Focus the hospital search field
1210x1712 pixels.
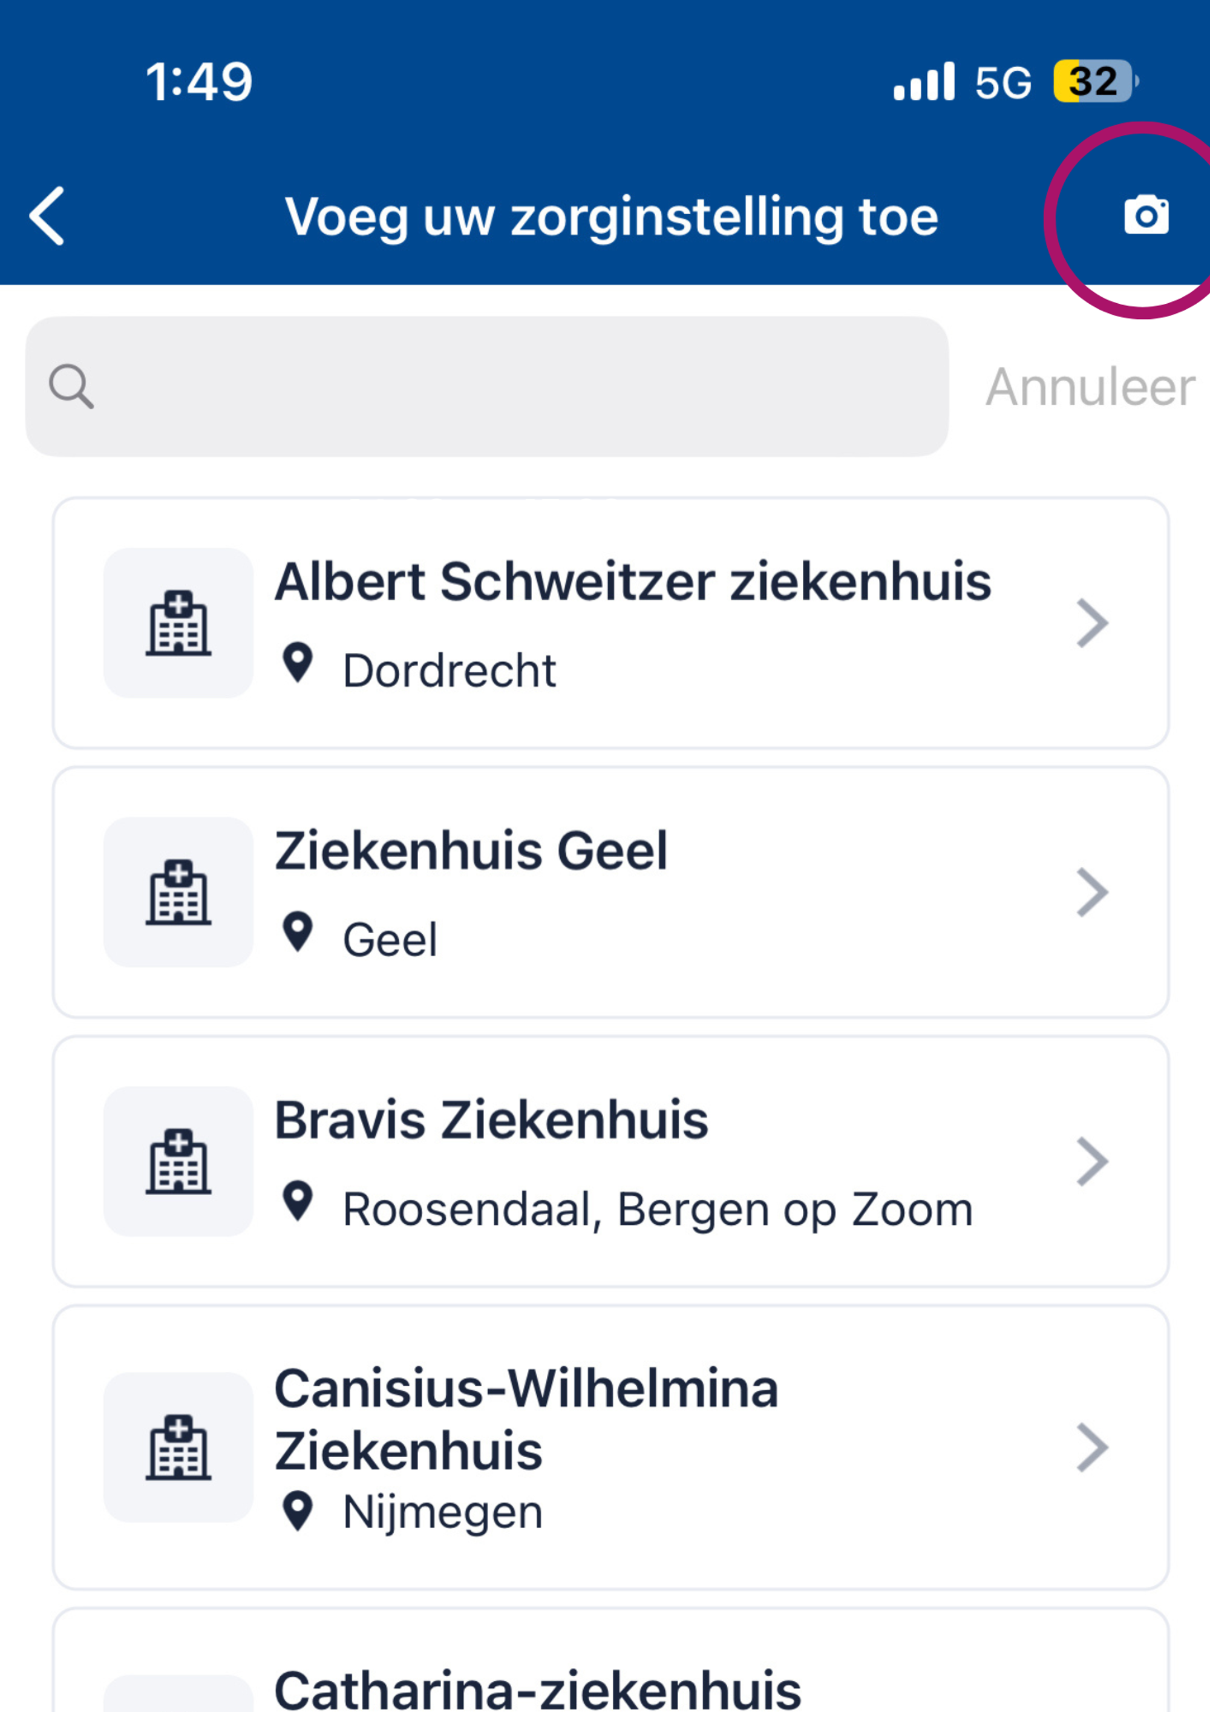(x=487, y=386)
